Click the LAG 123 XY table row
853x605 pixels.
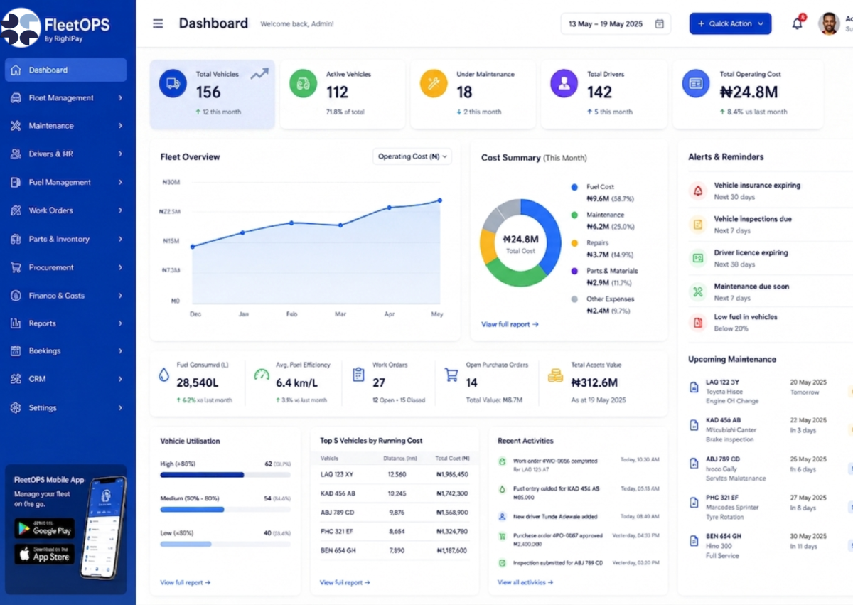[x=395, y=474]
